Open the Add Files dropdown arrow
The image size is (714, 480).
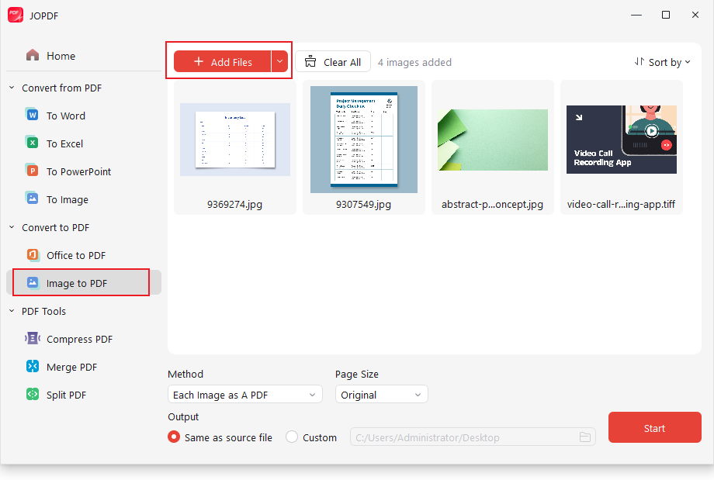(x=279, y=61)
